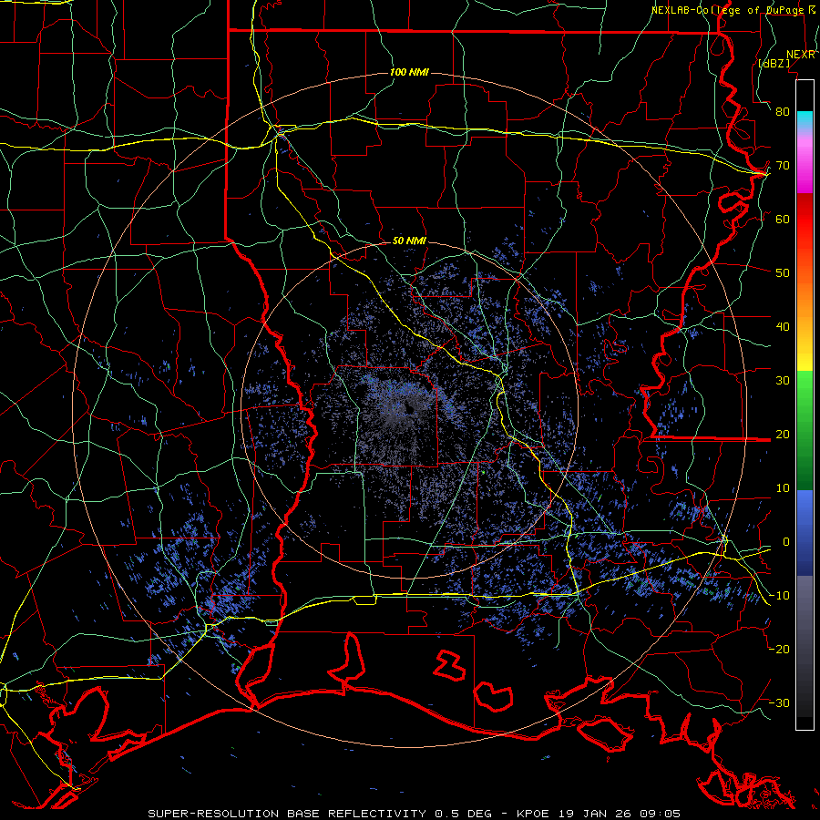Image resolution: width=820 pixels, height=820 pixels.
Task: Click the -20 value on the dBZ scale
Action: click(x=780, y=650)
